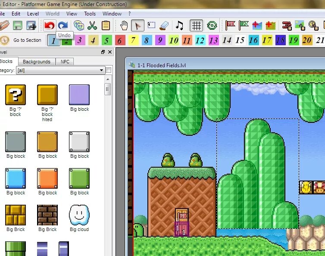Click the background picture toolbar icon
Viewport: 325px width, 256px height.
[300, 25]
